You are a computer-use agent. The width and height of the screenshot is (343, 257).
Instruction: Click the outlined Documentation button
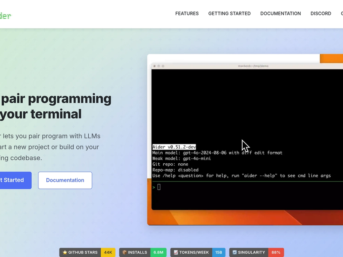(65, 180)
